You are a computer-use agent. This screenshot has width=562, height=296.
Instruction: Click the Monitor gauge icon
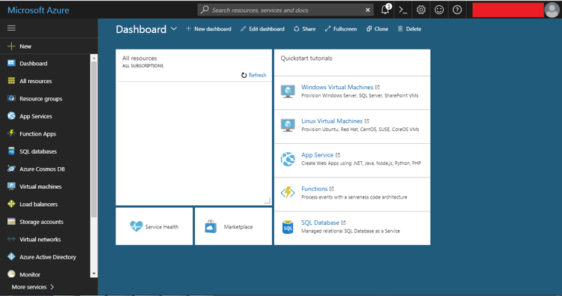coord(11,274)
